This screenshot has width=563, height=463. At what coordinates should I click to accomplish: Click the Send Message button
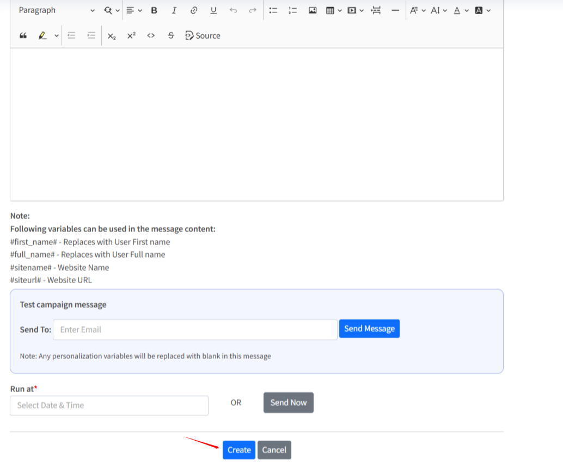[369, 328]
